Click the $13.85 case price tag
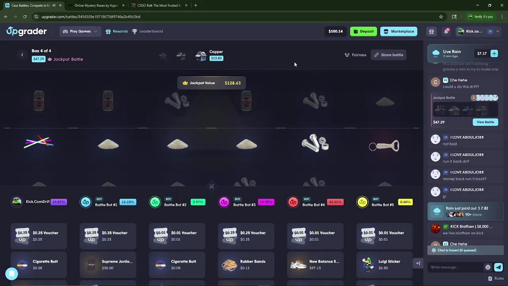This screenshot has height=286, width=508. 216,58
